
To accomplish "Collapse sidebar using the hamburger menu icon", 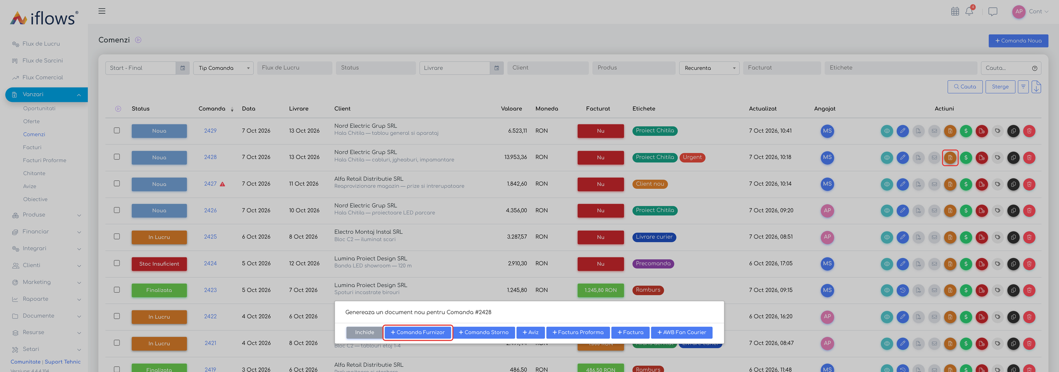I will (x=102, y=11).
